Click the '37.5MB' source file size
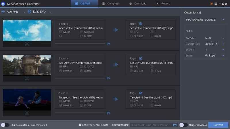The width and height of the screenshot is (230, 129). [x=88, y=71]
